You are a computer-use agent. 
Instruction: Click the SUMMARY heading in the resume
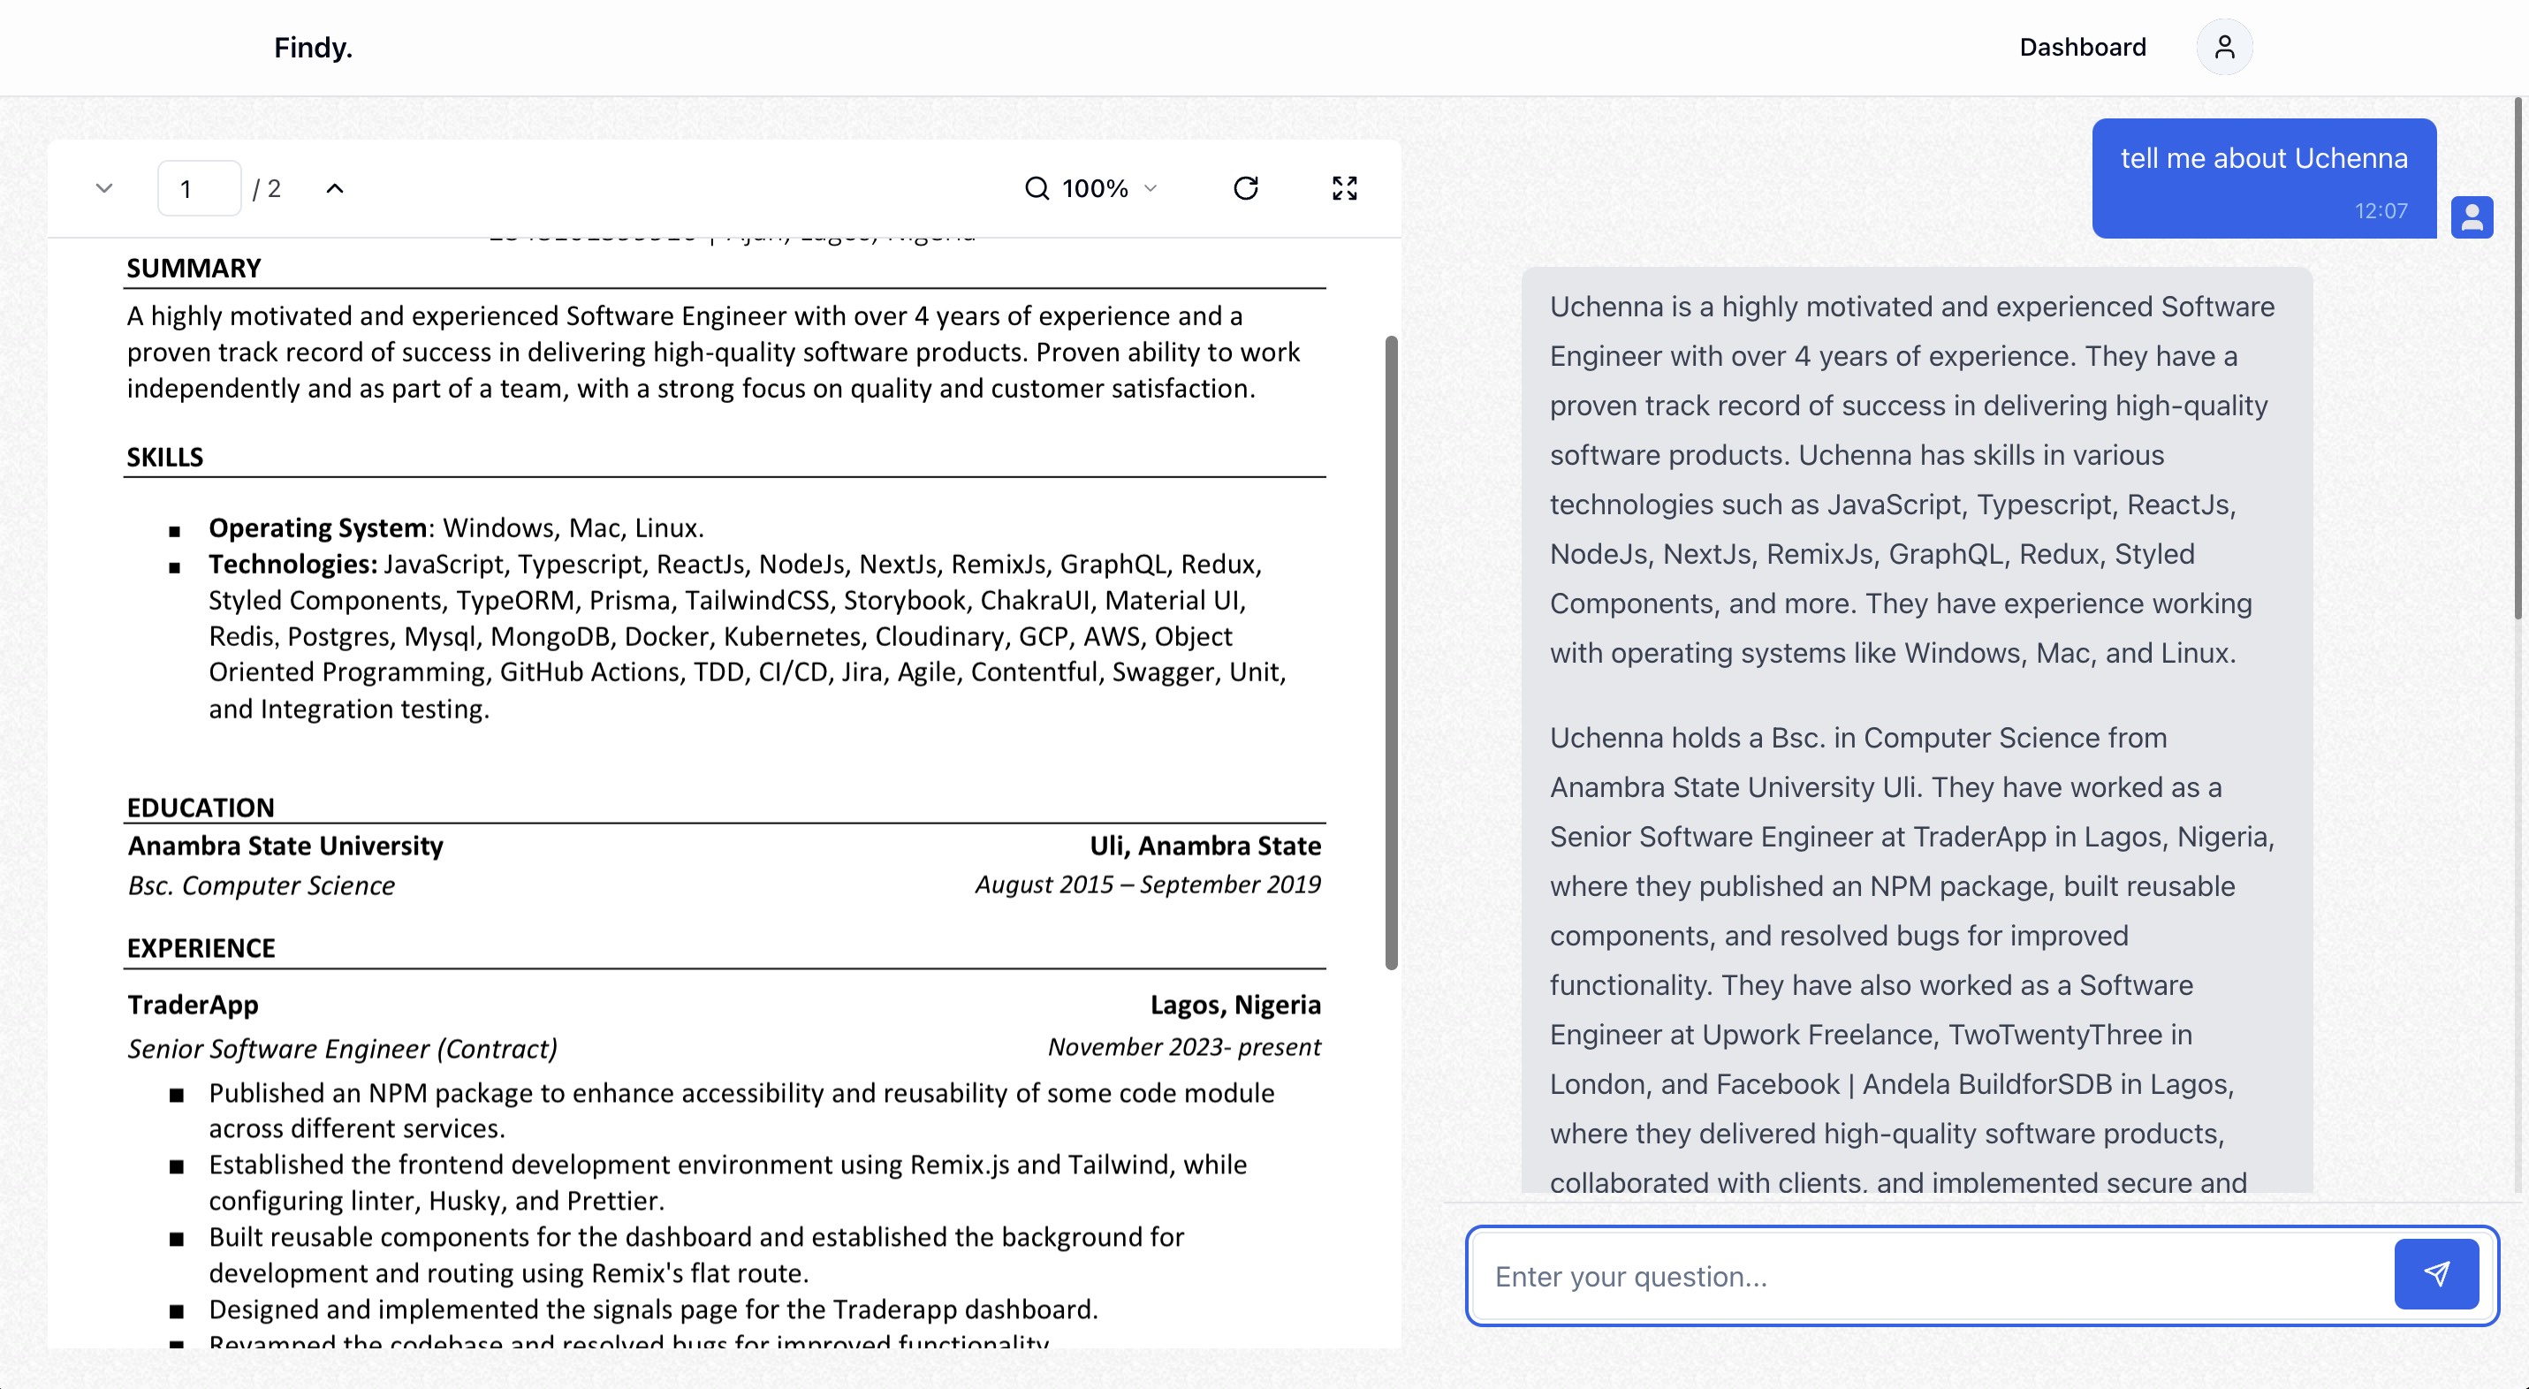coord(194,268)
